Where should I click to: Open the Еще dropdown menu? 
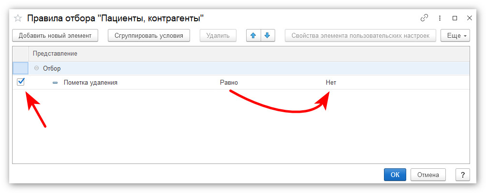pos(456,35)
